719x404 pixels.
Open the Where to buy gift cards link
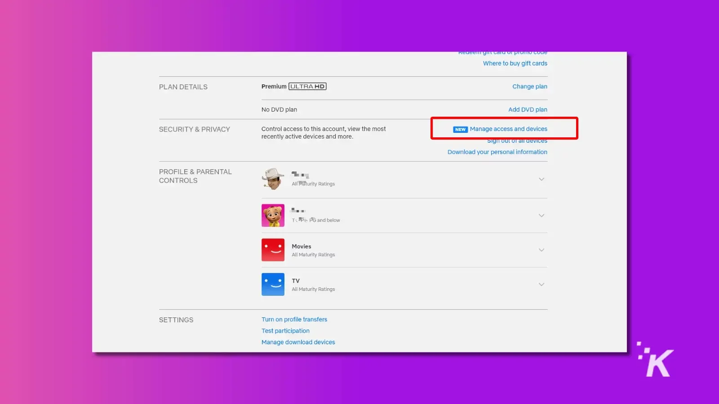515,63
